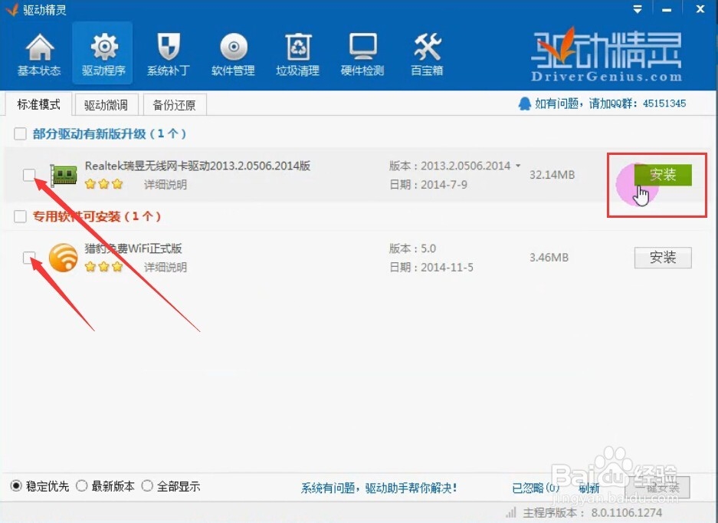Select the 驱动程序 gear icon

pos(104,47)
